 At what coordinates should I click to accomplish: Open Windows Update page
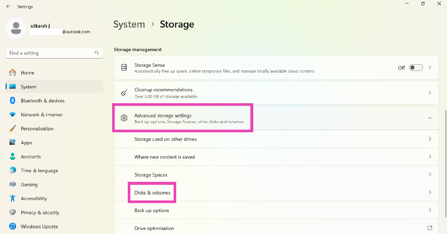click(39, 227)
